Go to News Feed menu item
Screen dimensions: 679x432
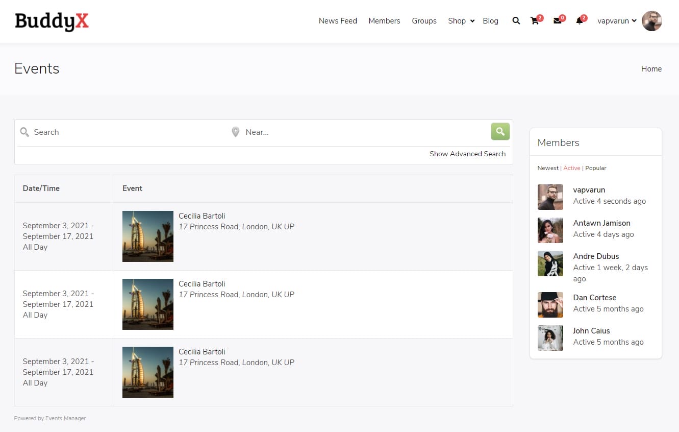pyautogui.click(x=338, y=21)
